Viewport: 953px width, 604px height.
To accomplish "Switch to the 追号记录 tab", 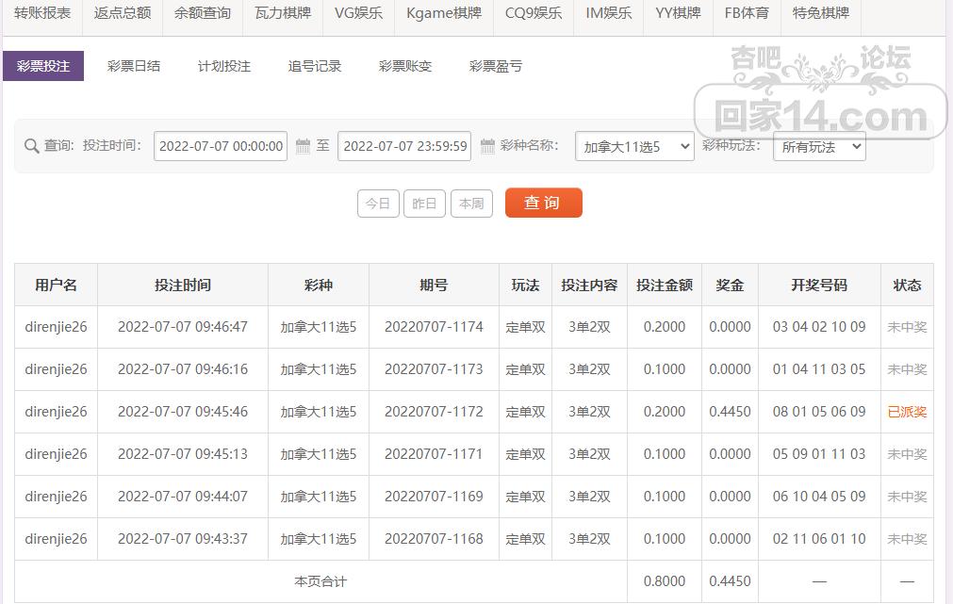I will point(314,65).
